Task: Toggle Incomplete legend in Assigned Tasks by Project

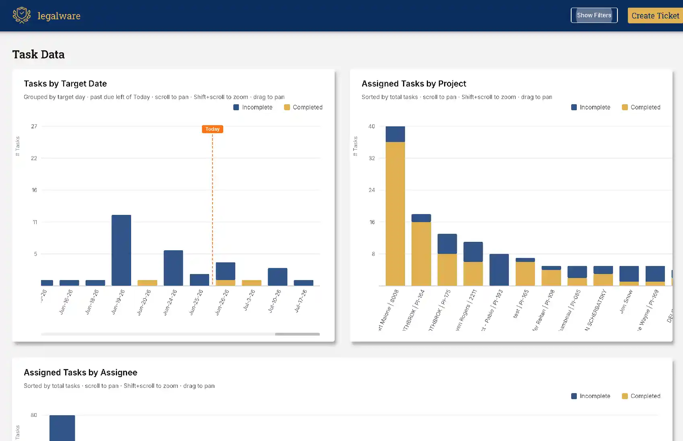Action: pyautogui.click(x=591, y=107)
